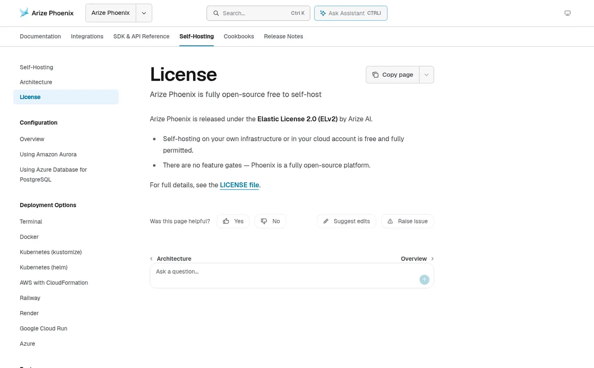Image resolution: width=594 pixels, height=368 pixels.
Task: Open the Integrations tab
Action: (87, 36)
